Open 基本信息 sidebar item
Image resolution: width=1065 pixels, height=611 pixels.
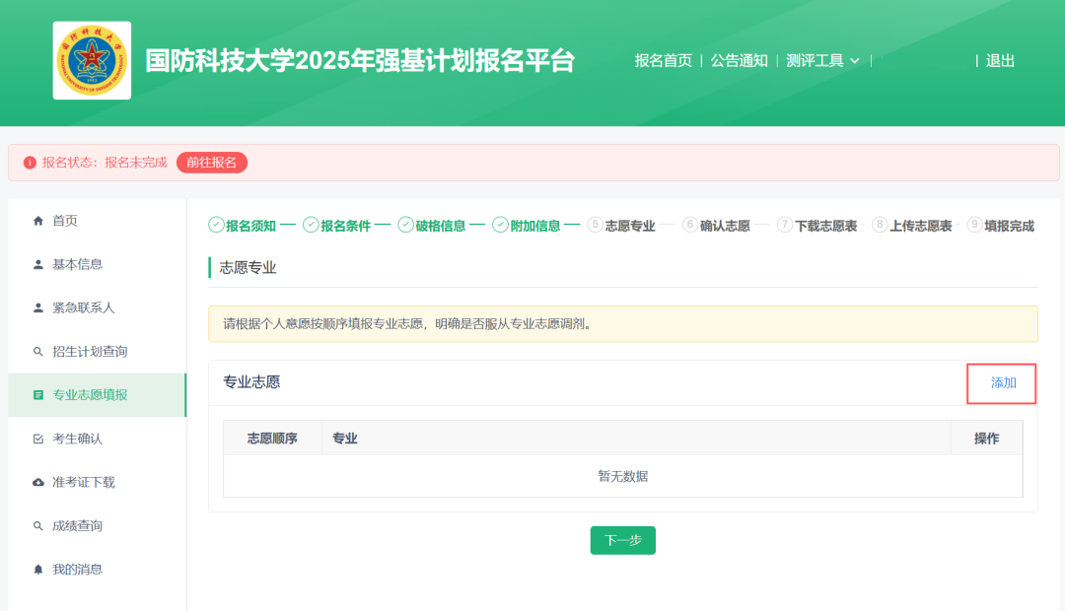pos(97,264)
